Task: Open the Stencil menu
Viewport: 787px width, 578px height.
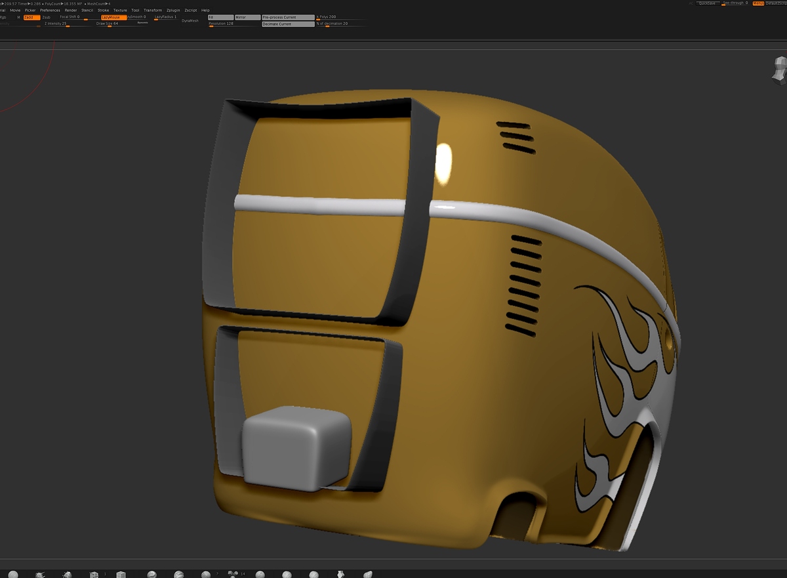Action: (x=87, y=10)
